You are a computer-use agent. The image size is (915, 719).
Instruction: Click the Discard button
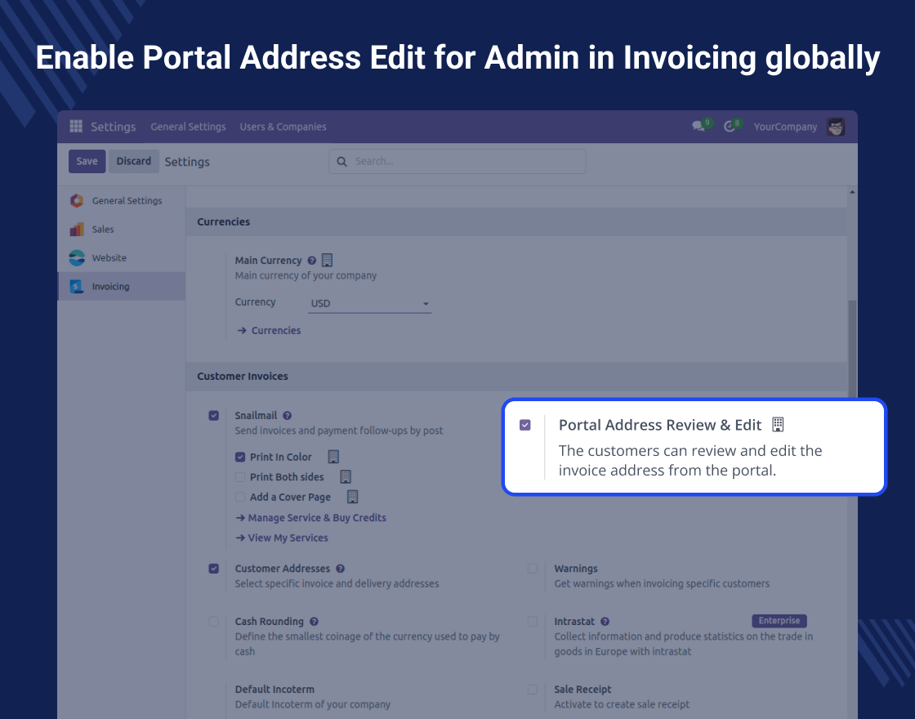click(x=134, y=161)
